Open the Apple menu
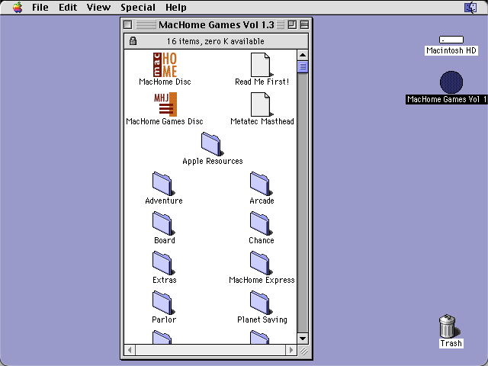This screenshot has height=366, width=488. pyautogui.click(x=18, y=7)
